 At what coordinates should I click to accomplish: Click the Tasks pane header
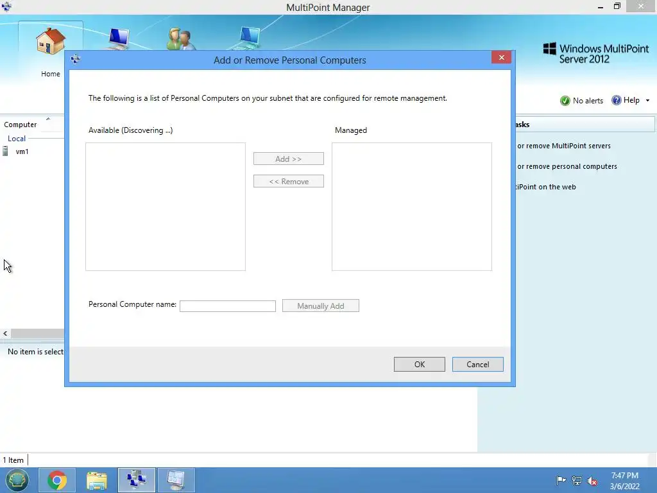pos(585,125)
